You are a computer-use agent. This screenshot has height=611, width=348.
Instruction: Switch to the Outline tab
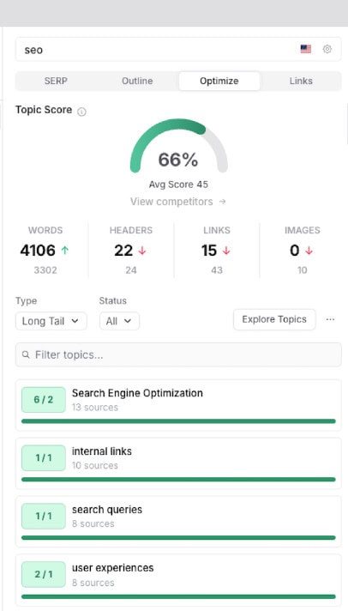pos(137,81)
